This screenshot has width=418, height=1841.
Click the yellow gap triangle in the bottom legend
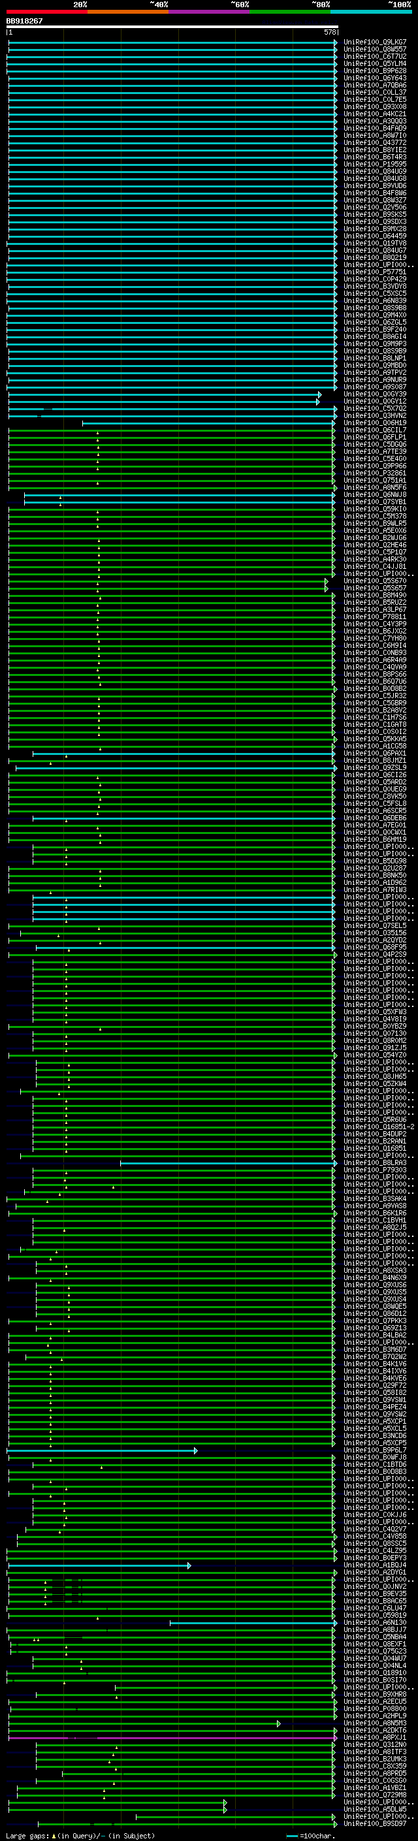tap(54, 1835)
